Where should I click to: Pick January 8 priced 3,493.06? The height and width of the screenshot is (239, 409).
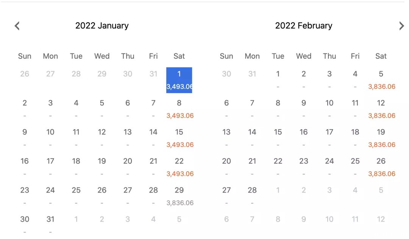[179, 109]
